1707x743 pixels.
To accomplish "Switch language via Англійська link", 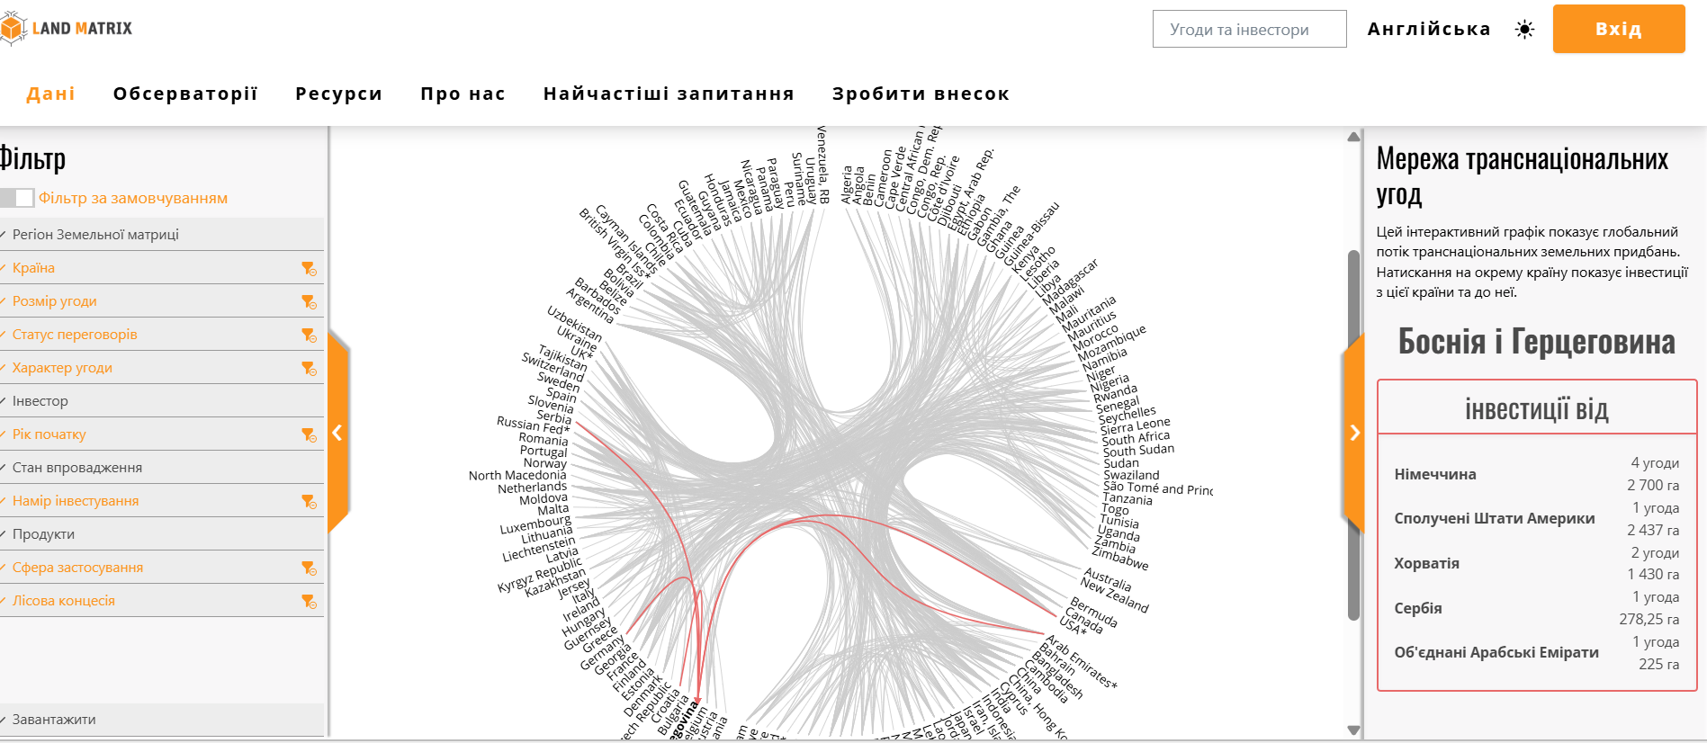I will coord(1429,29).
